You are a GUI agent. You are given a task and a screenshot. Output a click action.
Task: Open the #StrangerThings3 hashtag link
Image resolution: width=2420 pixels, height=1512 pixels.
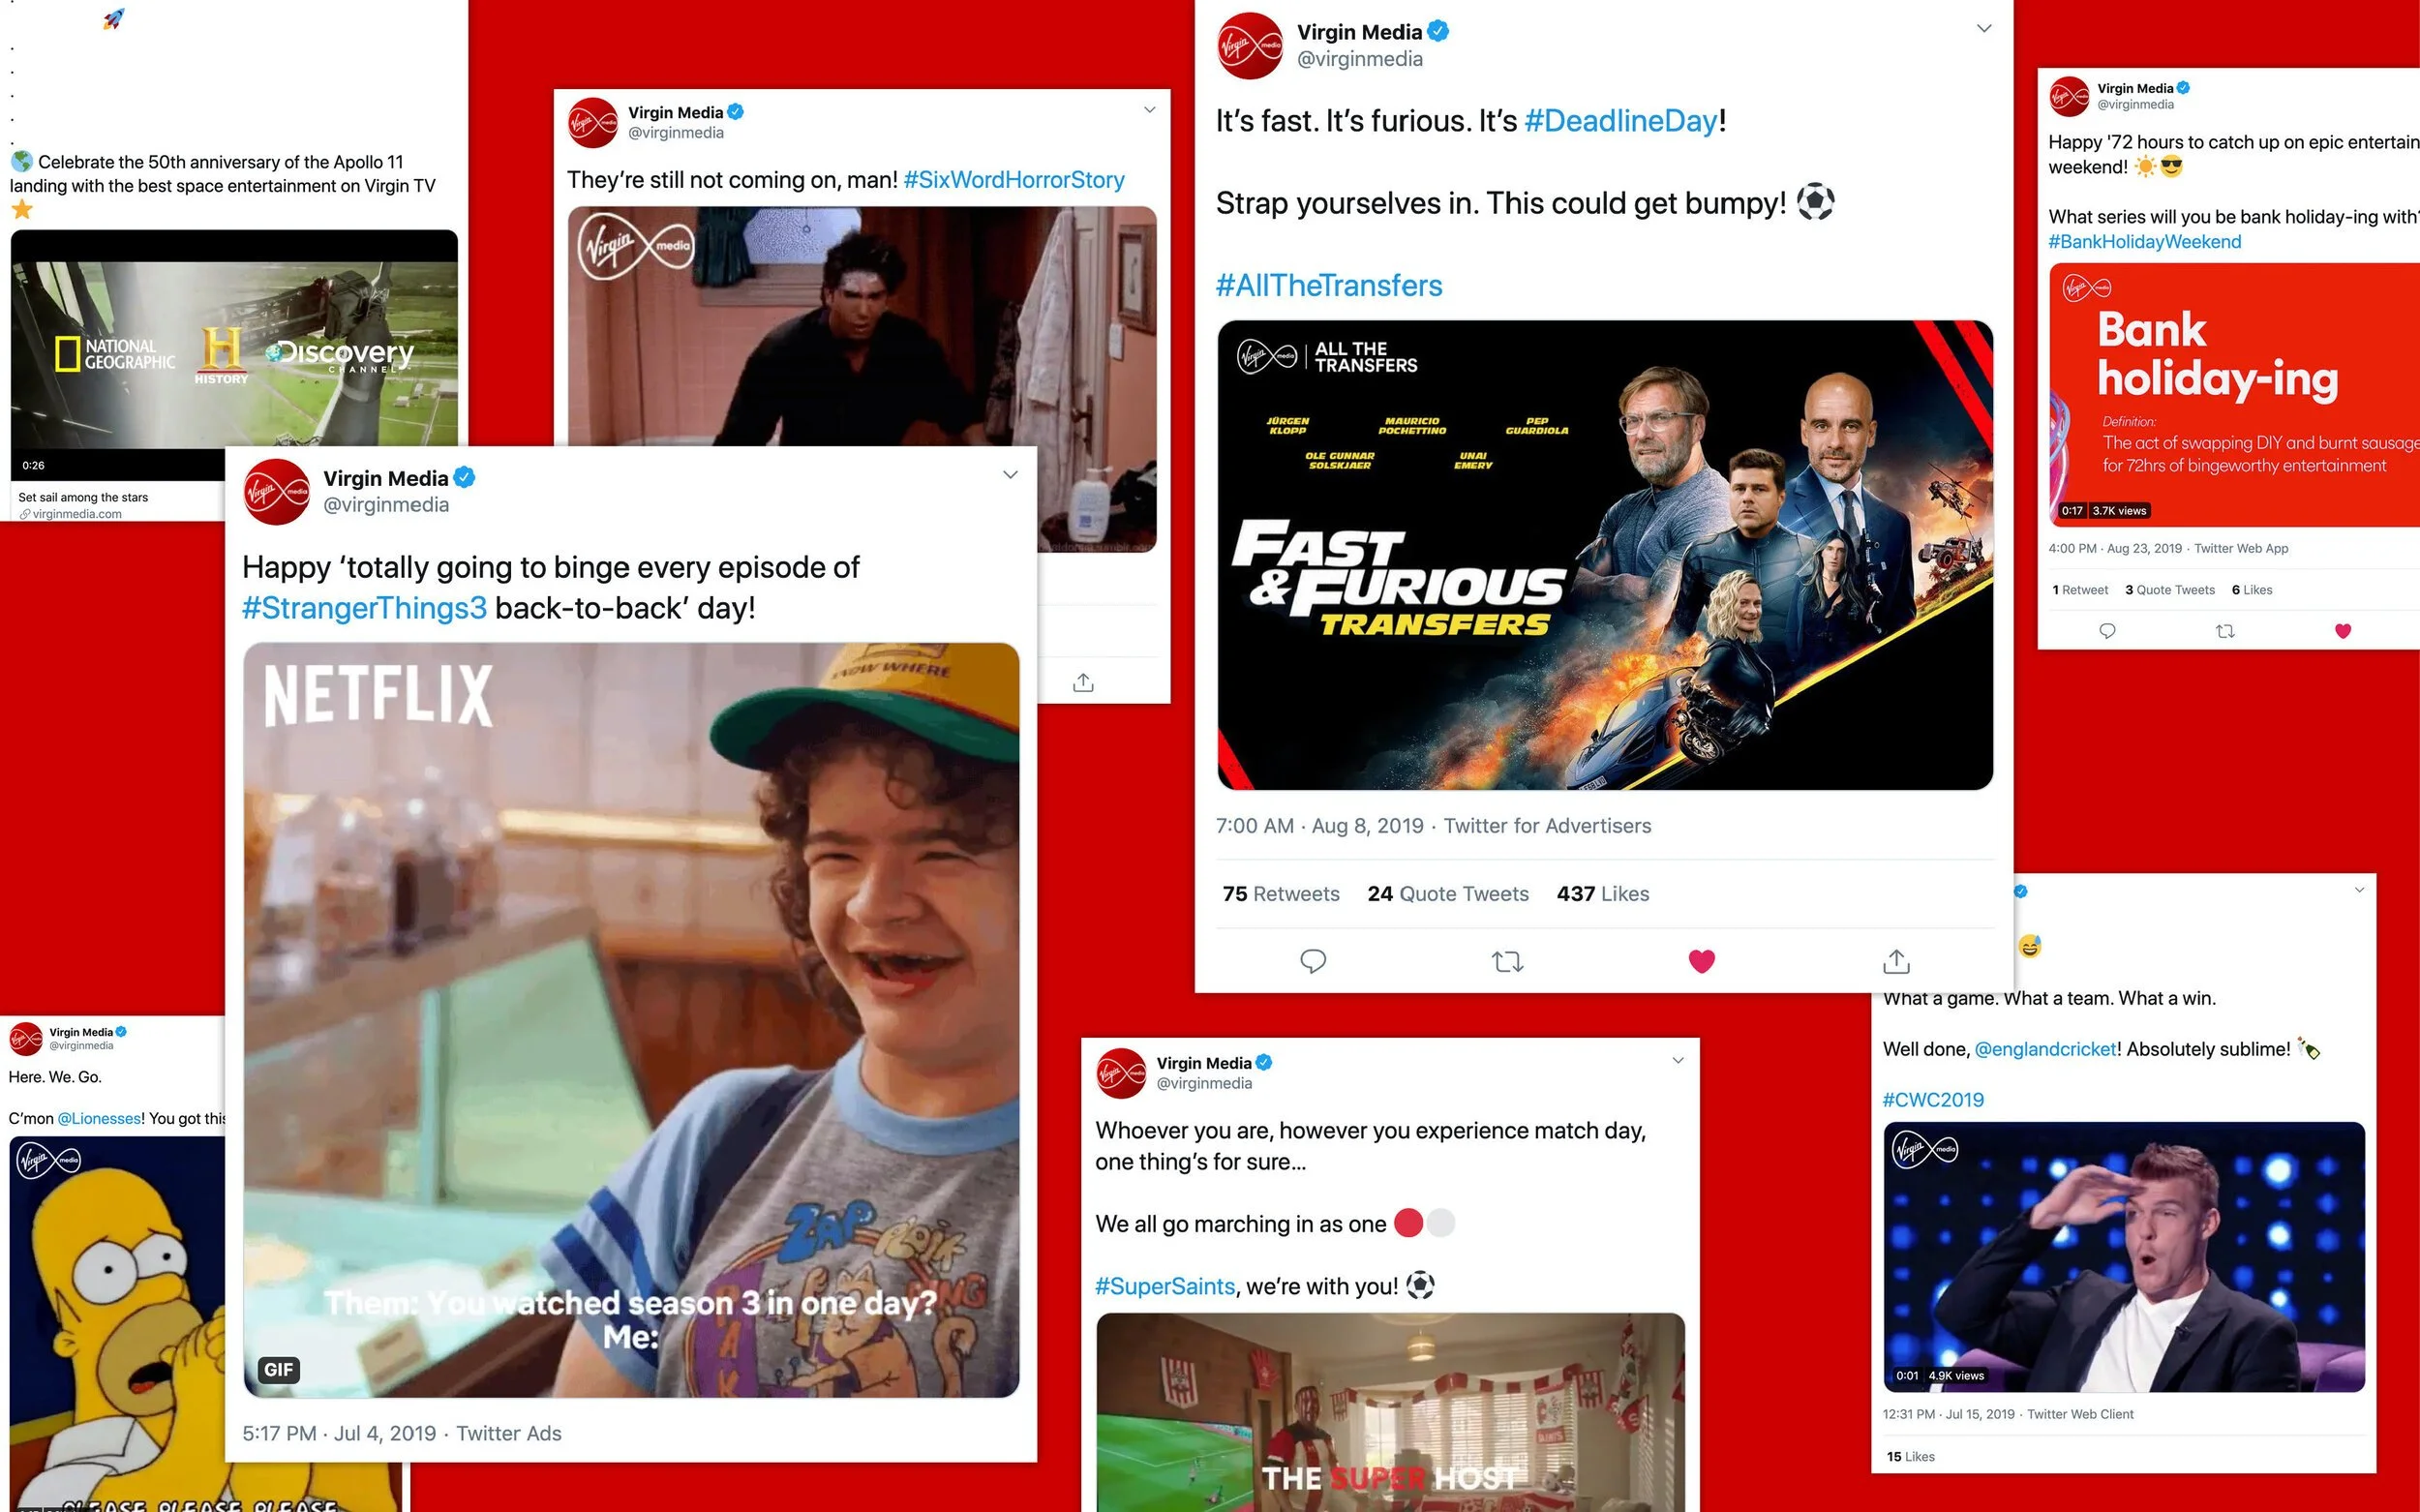click(364, 608)
